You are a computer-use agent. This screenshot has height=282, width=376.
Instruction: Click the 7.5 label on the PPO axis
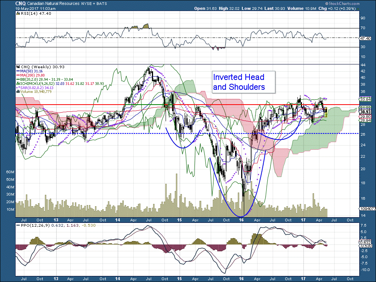[x=363, y=226]
